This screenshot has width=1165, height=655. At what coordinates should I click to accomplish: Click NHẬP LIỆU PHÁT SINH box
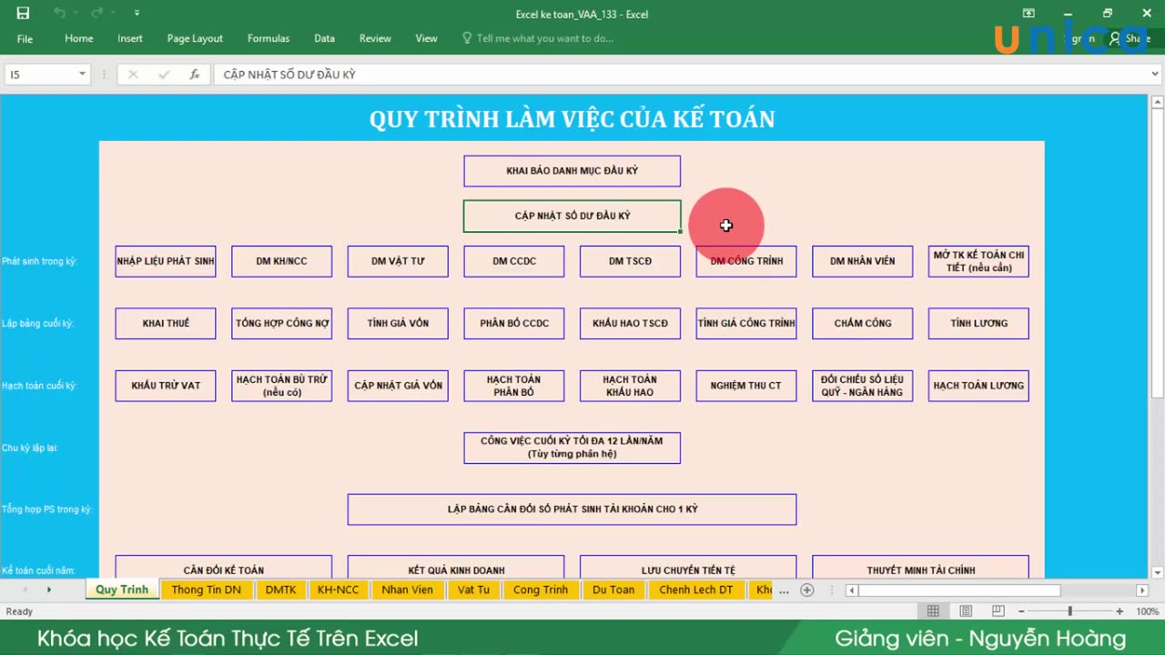click(x=166, y=261)
